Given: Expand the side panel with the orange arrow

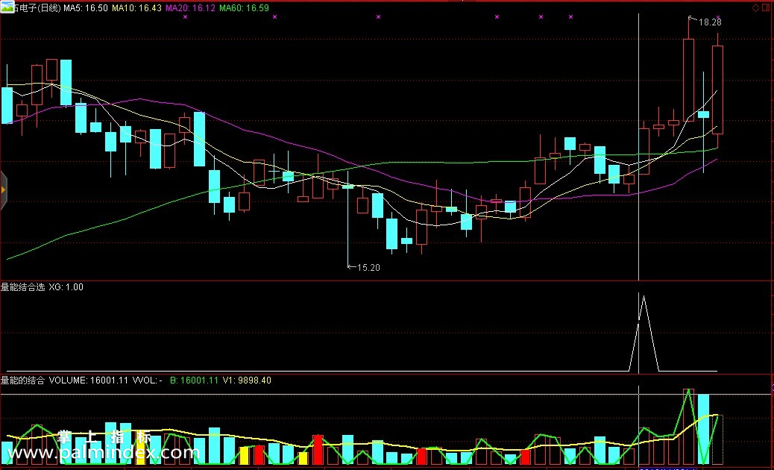Looking at the screenshot, I should point(3,189).
